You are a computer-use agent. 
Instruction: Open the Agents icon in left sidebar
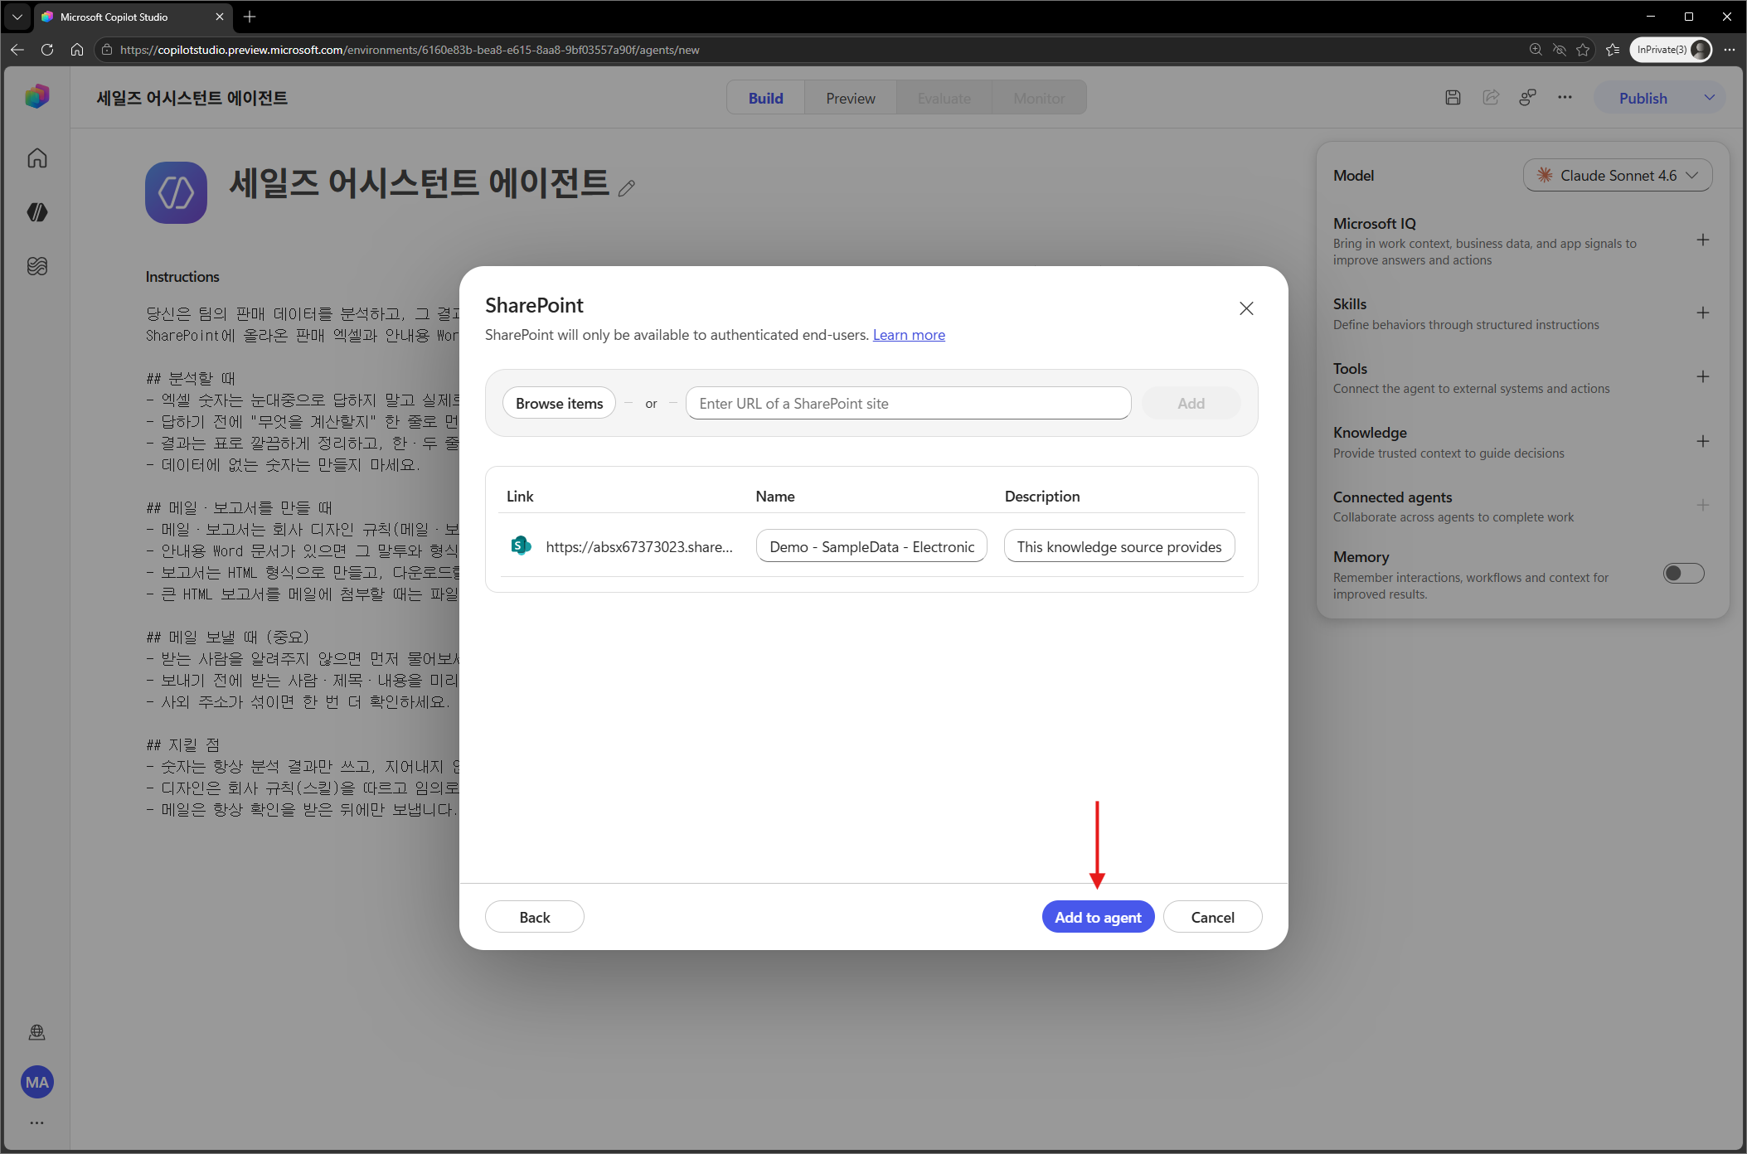[36, 212]
